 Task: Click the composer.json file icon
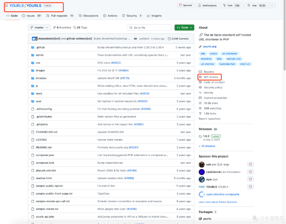[33, 155]
